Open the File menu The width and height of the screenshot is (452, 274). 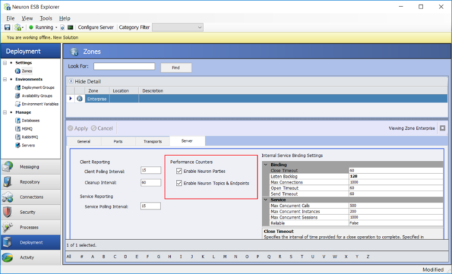coord(11,18)
